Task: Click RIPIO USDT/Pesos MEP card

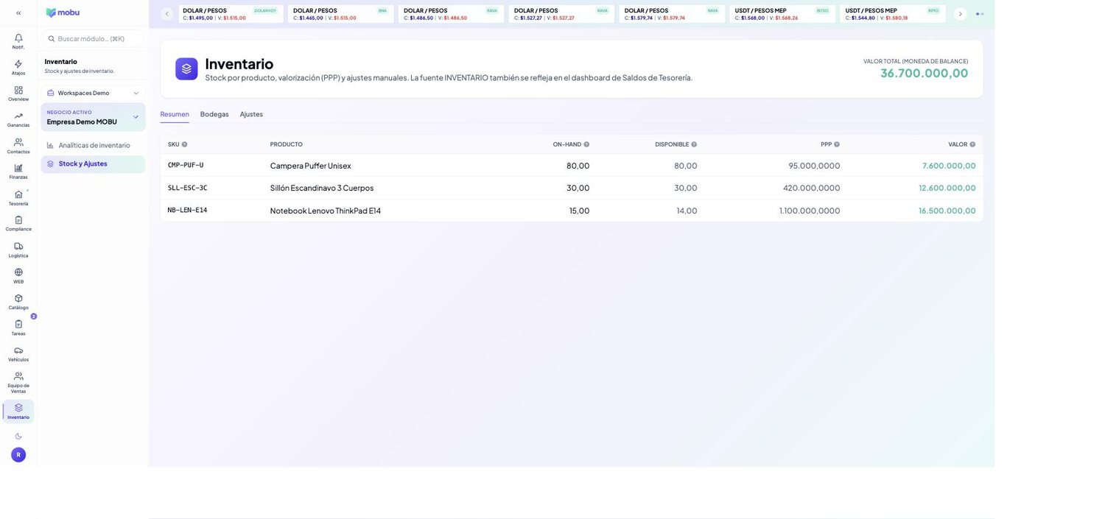Action: tap(894, 14)
